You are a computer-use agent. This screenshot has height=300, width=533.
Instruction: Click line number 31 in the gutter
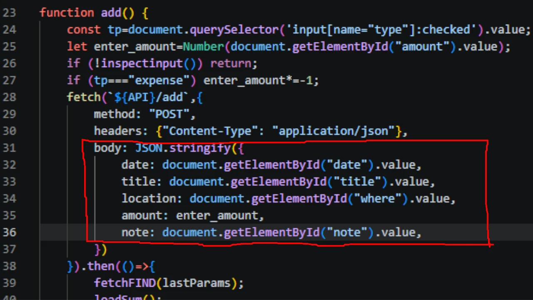(9, 148)
